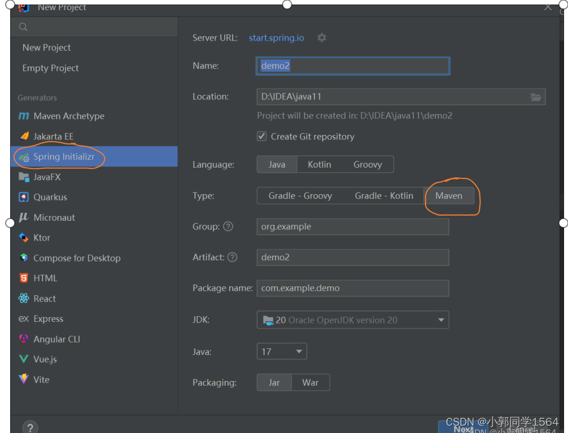Click the generator search box
This screenshot has width=568, height=433.
click(94, 27)
